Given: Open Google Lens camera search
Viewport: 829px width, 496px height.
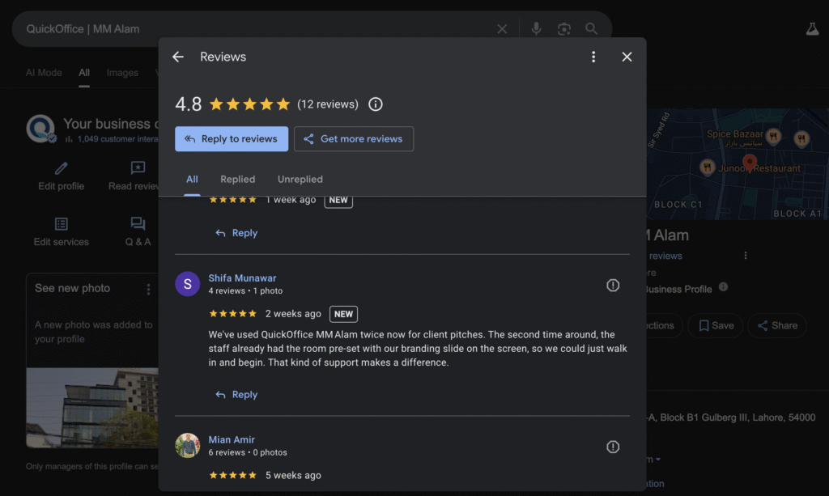Looking at the screenshot, I should 563,28.
